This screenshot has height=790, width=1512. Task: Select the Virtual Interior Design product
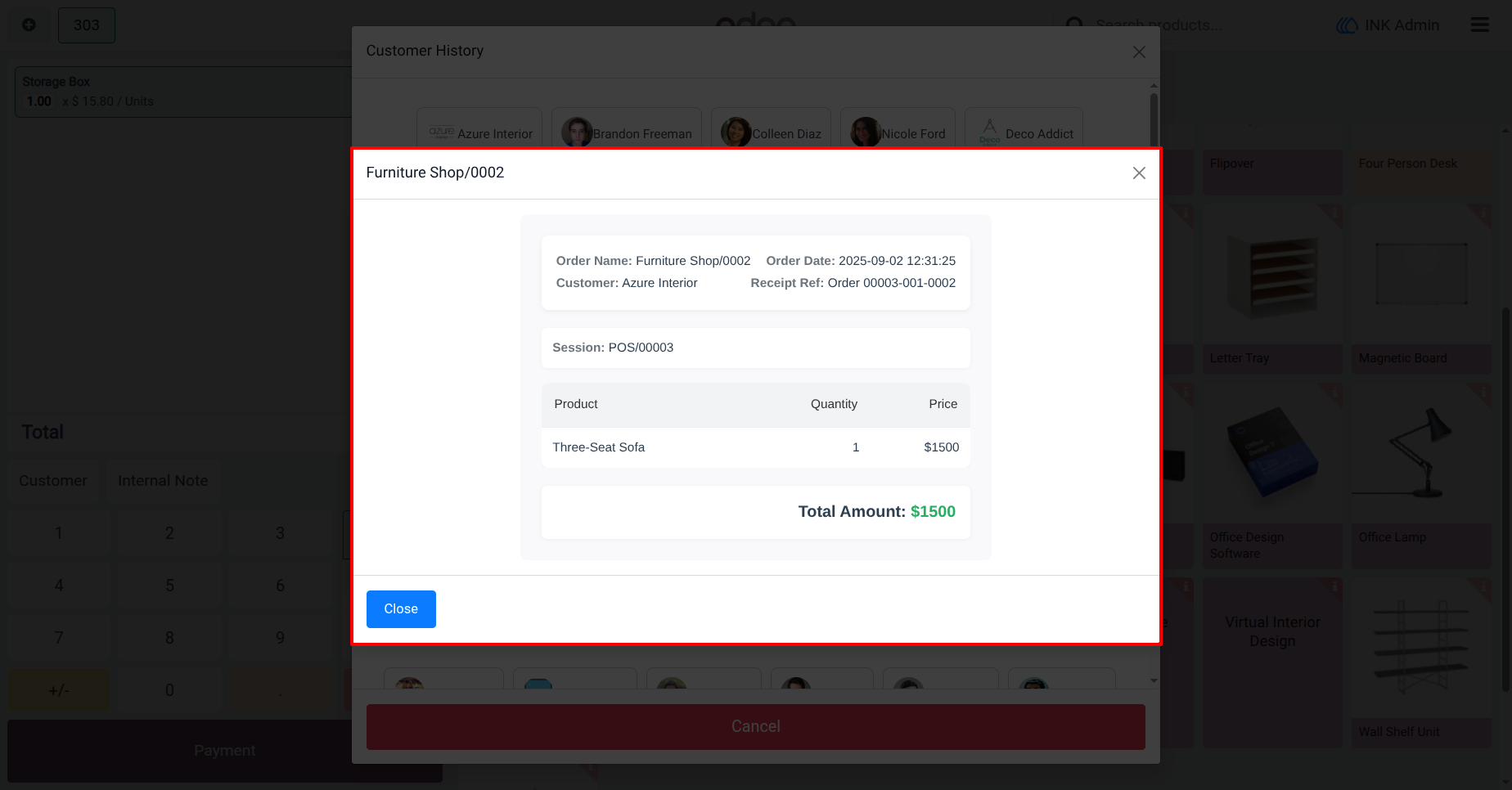[x=1272, y=663]
